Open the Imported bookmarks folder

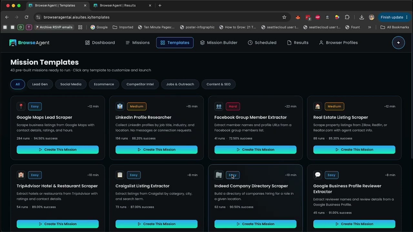tap(123, 27)
